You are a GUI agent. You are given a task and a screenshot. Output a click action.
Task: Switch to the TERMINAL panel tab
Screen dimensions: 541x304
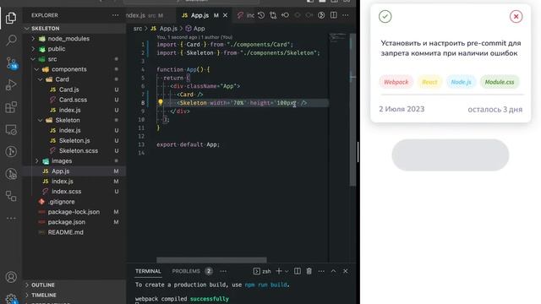click(x=148, y=271)
